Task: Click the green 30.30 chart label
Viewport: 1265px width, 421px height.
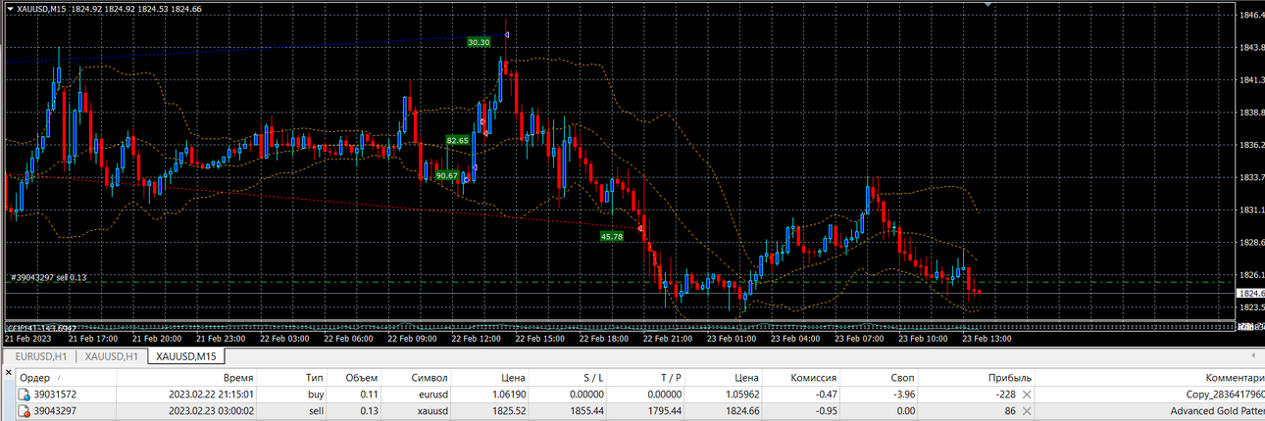Action: (x=479, y=42)
